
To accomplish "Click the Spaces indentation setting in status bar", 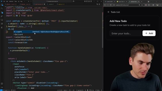I will click(65, 90).
